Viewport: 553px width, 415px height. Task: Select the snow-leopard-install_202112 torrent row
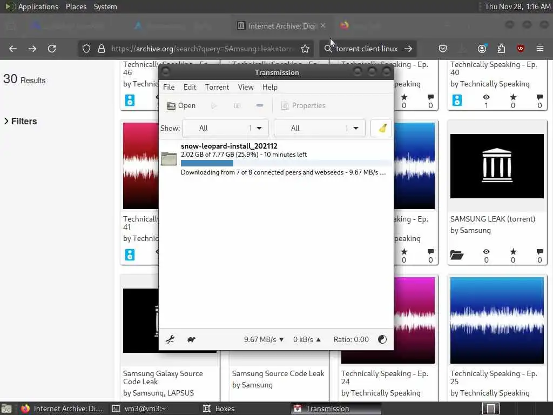pyautogui.click(x=276, y=159)
